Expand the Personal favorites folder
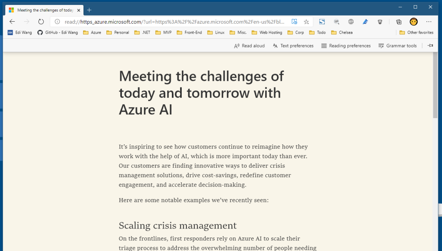The width and height of the screenshot is (442, 251). tap(118, 32)
